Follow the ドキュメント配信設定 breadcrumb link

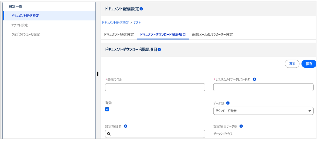click(x=115, y=23)
